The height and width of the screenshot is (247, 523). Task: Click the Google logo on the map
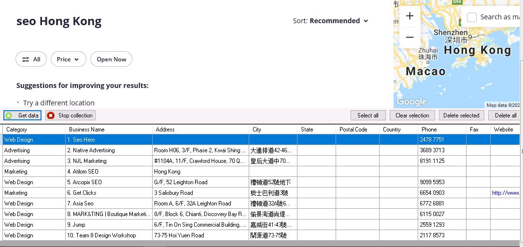[411, 102]
